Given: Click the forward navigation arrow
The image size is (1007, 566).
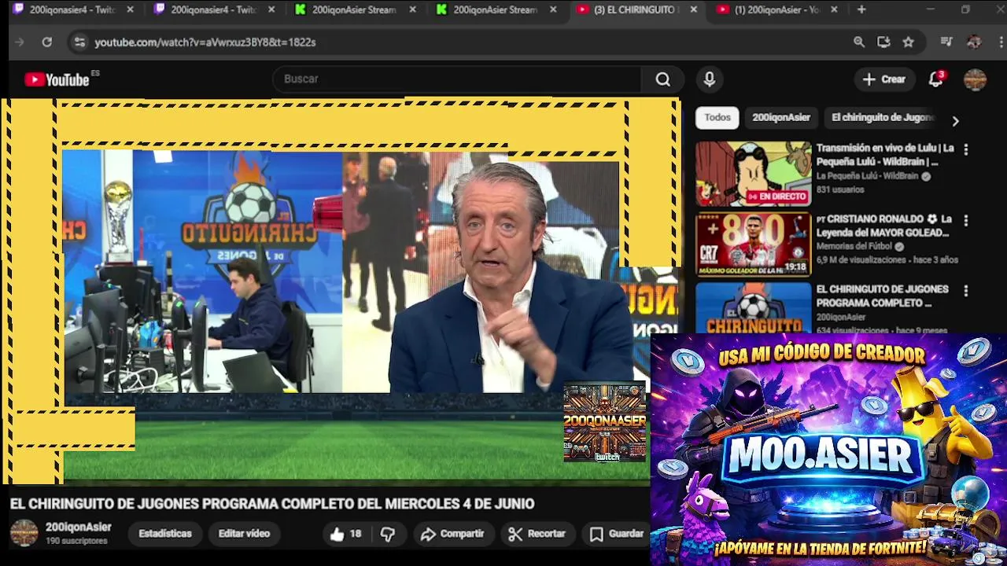Looking at the screenshot, I should (20, 42).
